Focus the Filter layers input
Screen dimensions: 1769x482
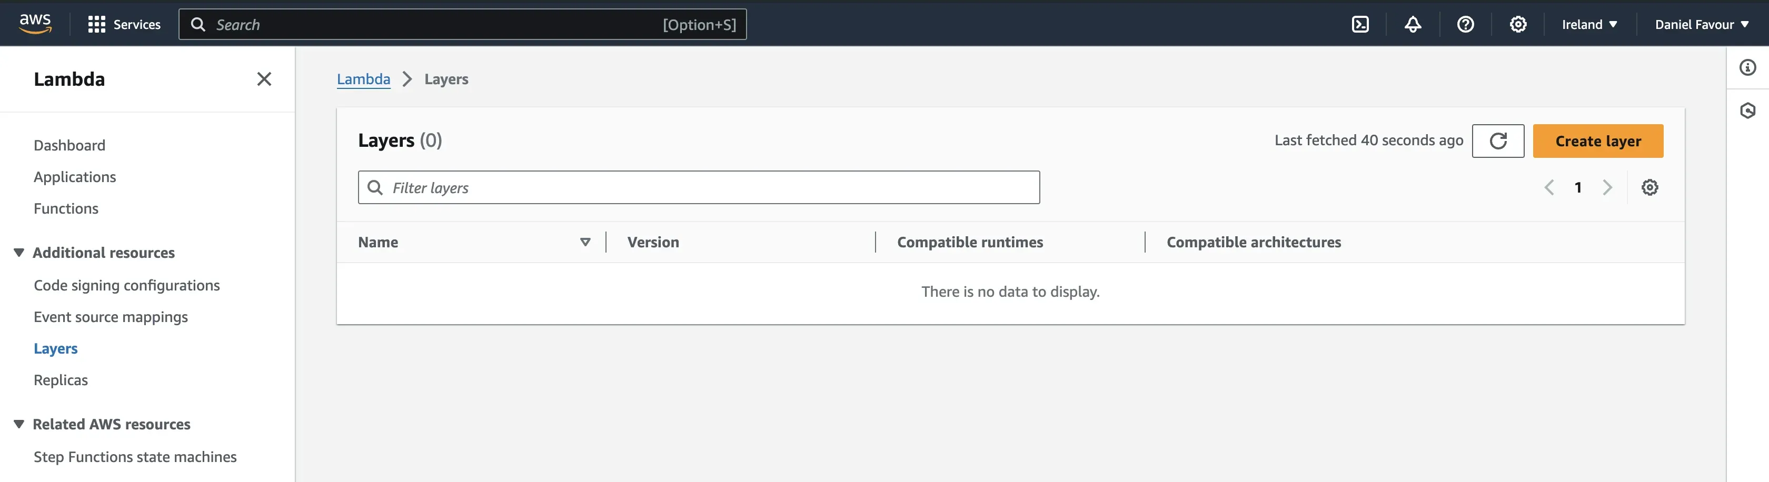(699, 187)
